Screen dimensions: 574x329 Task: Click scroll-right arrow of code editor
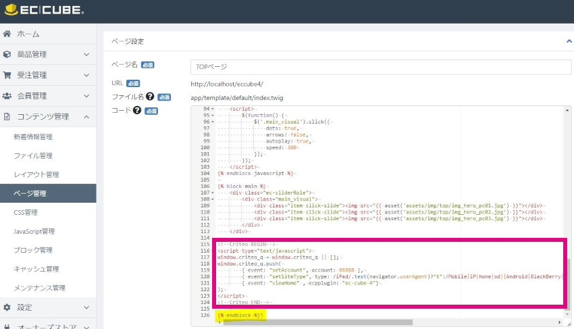point(559,322)
